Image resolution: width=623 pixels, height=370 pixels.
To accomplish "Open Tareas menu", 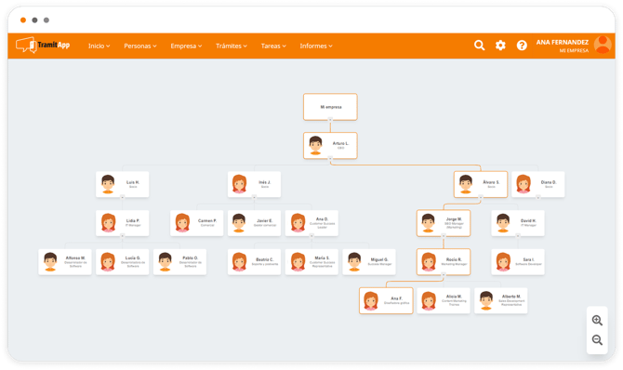I will click(x=273, y=46).
